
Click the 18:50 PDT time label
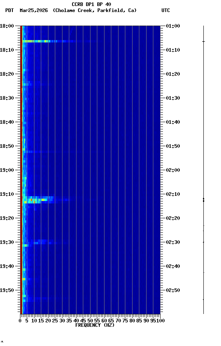click(7, 146)
